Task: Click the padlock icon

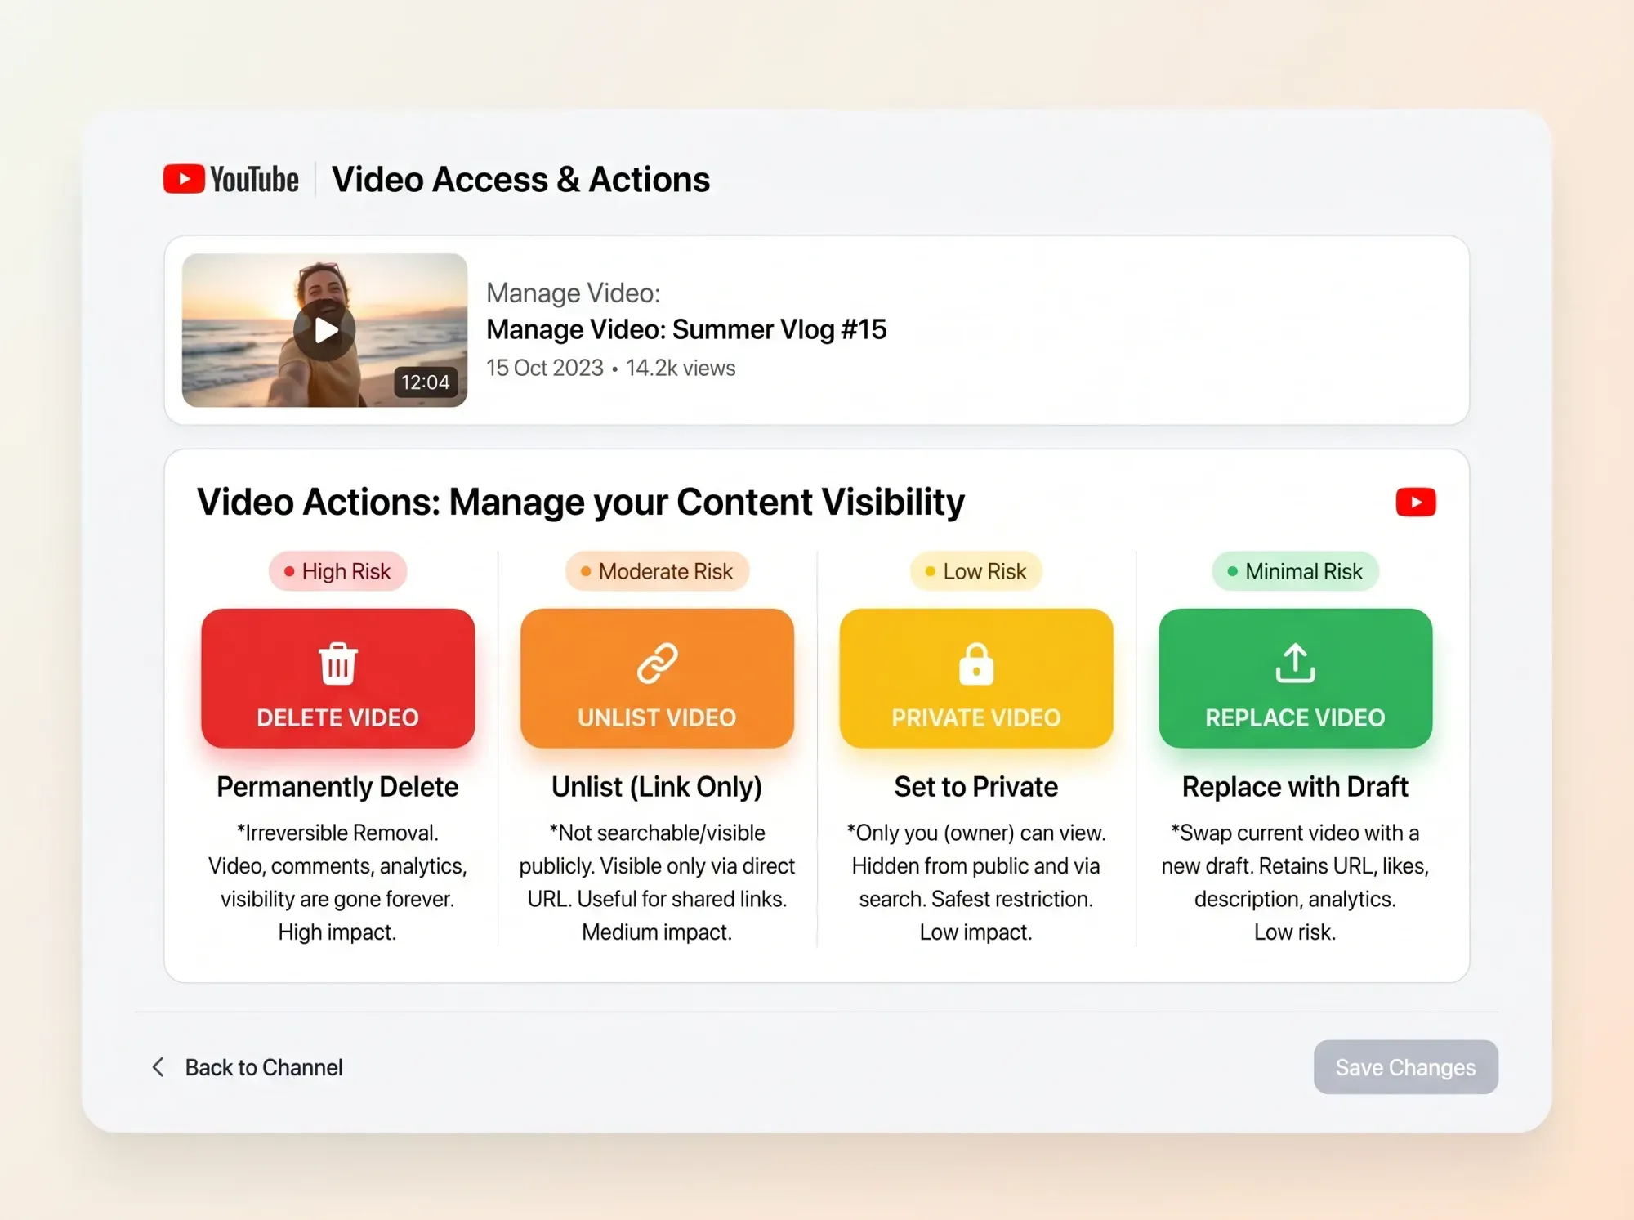Action: click(x=975, y=664)
